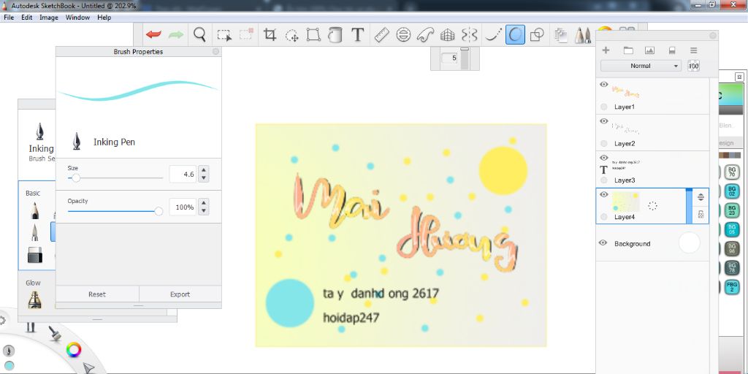Click the Deselect marquee icon

point(246,35)
